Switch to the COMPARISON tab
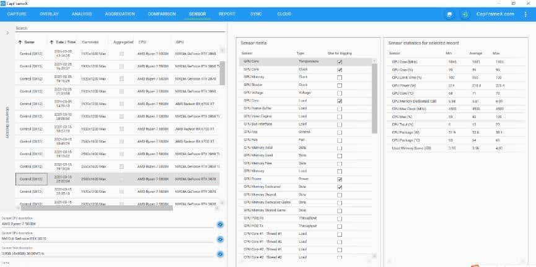The height and width of the screenshot is (267, 536). [162, 14]
